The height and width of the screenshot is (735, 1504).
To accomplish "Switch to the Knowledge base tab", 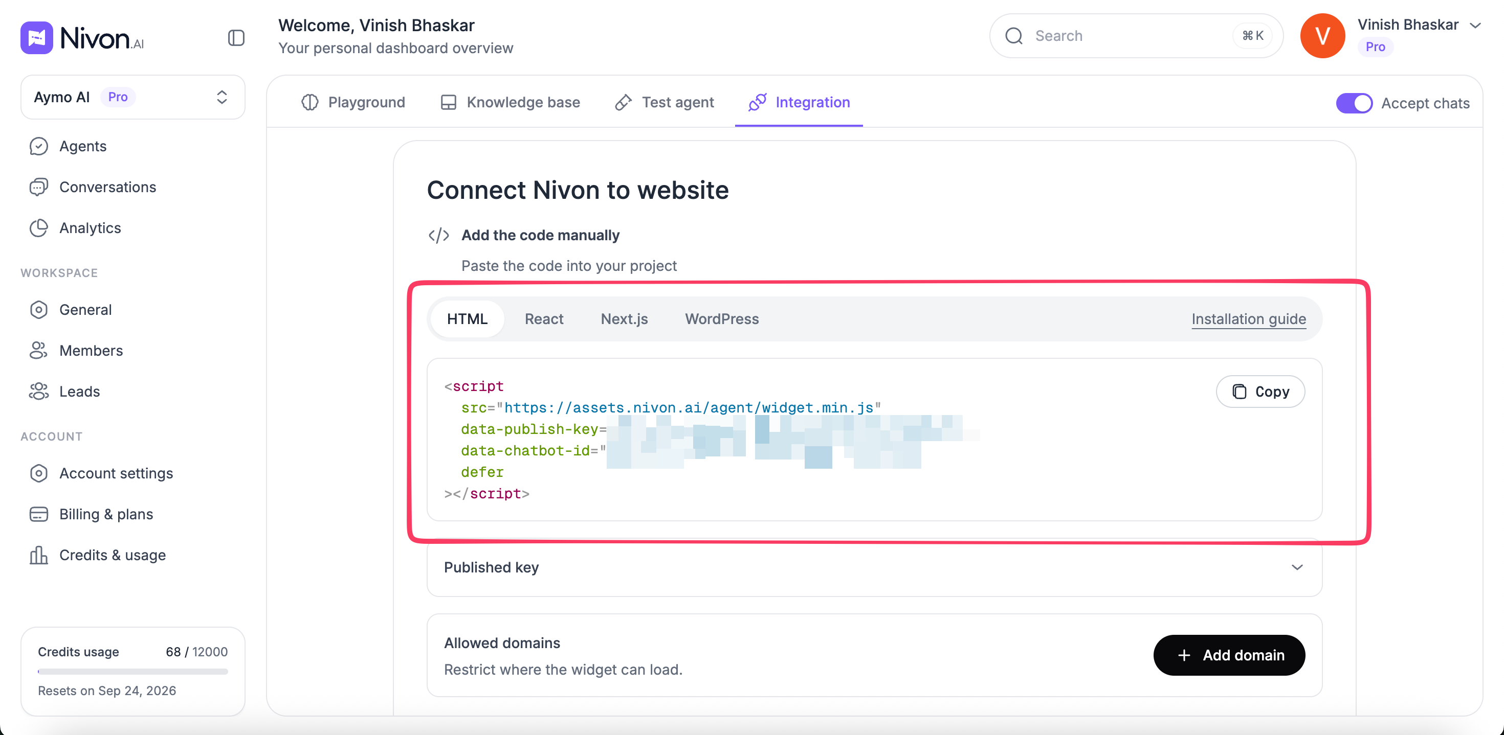I will pos(510,103).
